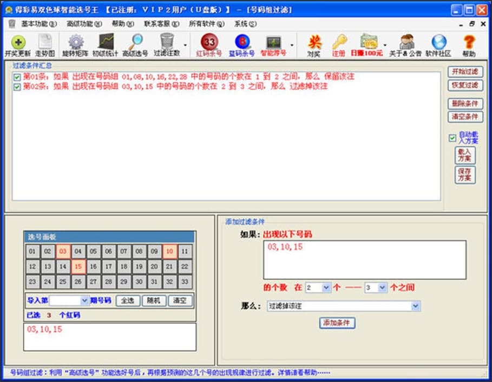Open the 那么 action dropdown 过滤掉该注

[415, 306]
